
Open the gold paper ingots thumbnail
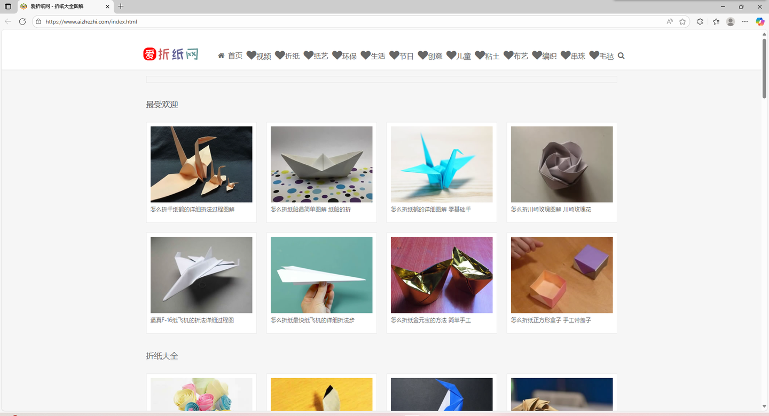click(442, 275)
